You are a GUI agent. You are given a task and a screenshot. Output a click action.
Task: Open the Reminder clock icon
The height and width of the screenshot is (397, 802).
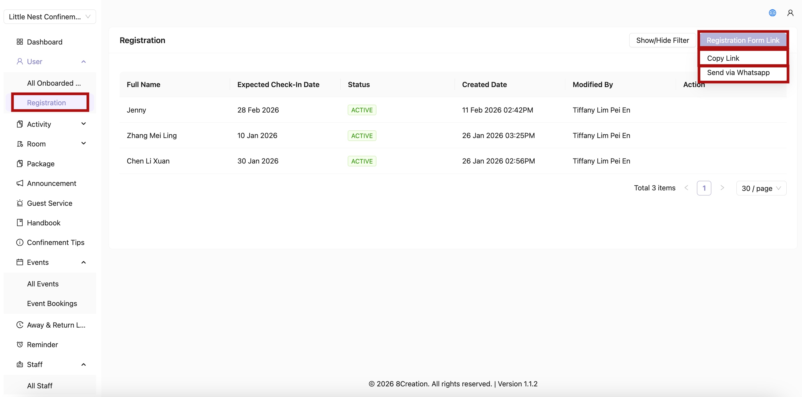tap(20, 344)
